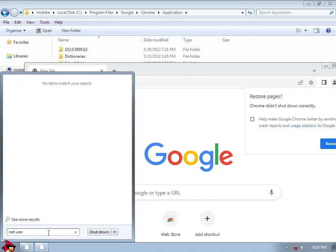
Task: Click Restore button in Chrome
Action: [x=328, y=144]
